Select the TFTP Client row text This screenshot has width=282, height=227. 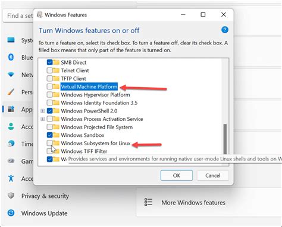(73, 78)
